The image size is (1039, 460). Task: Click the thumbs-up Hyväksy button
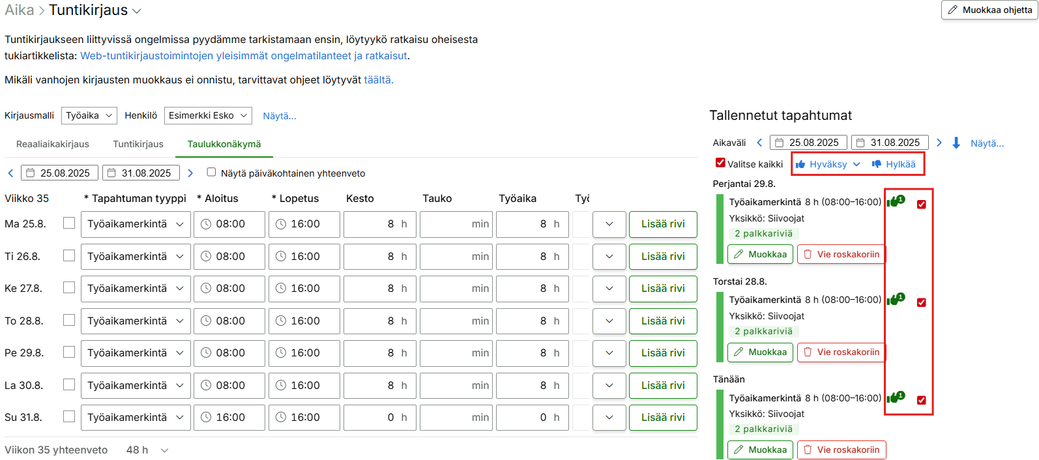(827, 164)
